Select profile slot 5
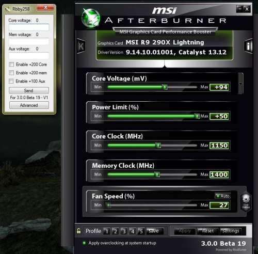The image size is (258, 254). [141, 231]
